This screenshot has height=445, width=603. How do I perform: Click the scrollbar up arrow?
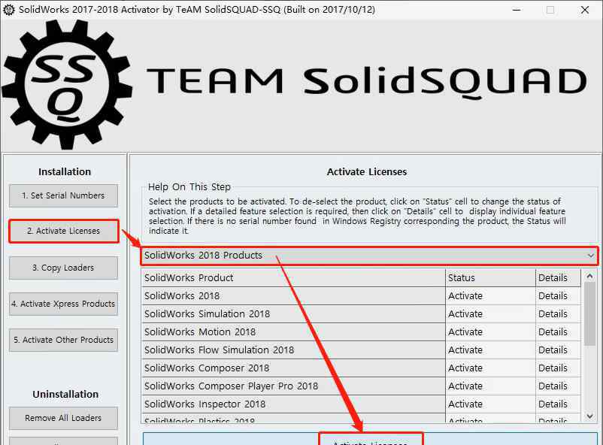coord(589,277)
